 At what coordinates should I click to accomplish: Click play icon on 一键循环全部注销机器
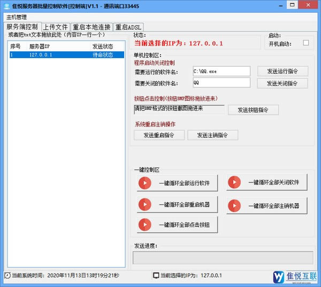point(234,205)
